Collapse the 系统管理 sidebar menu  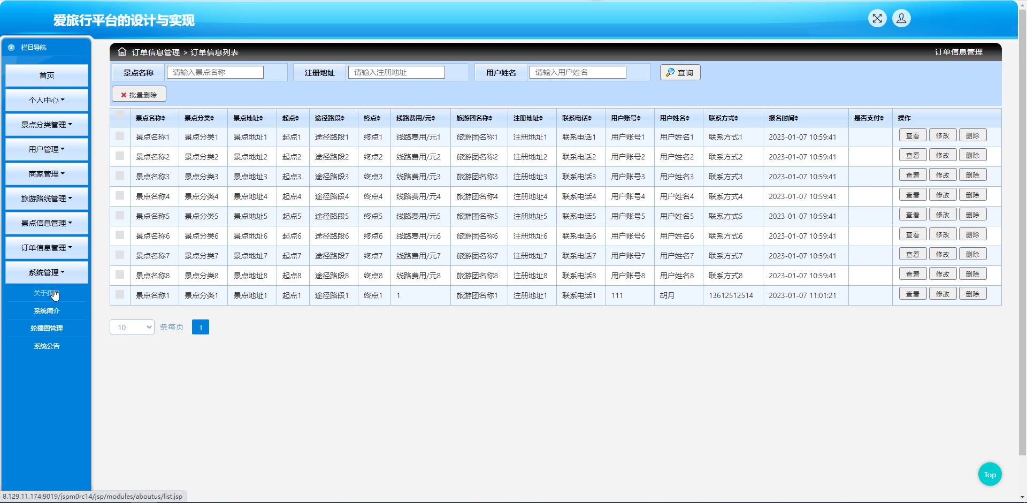coord(47,272)
